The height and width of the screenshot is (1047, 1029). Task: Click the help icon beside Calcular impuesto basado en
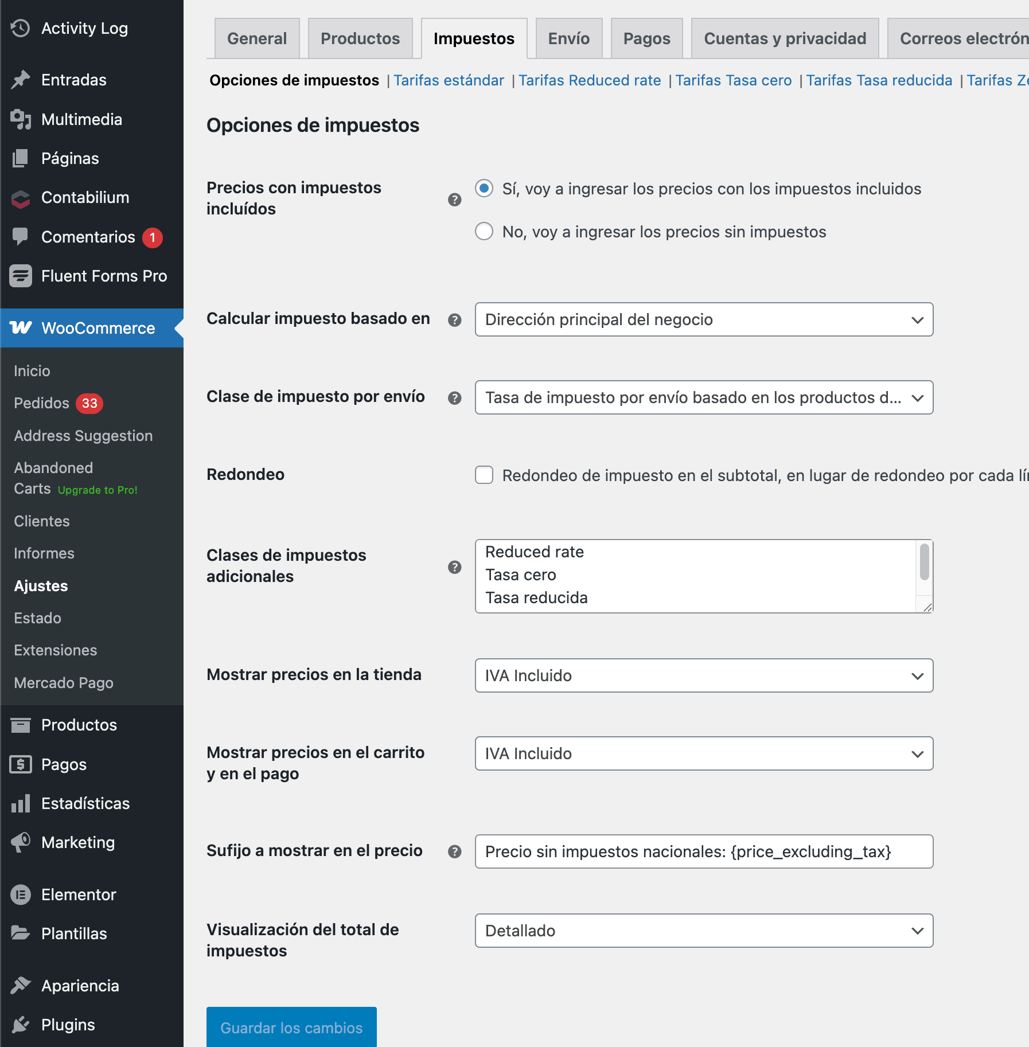pos(454,320)
